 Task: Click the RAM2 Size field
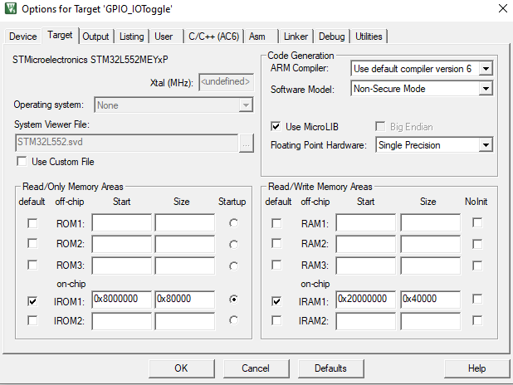(430, 244)
